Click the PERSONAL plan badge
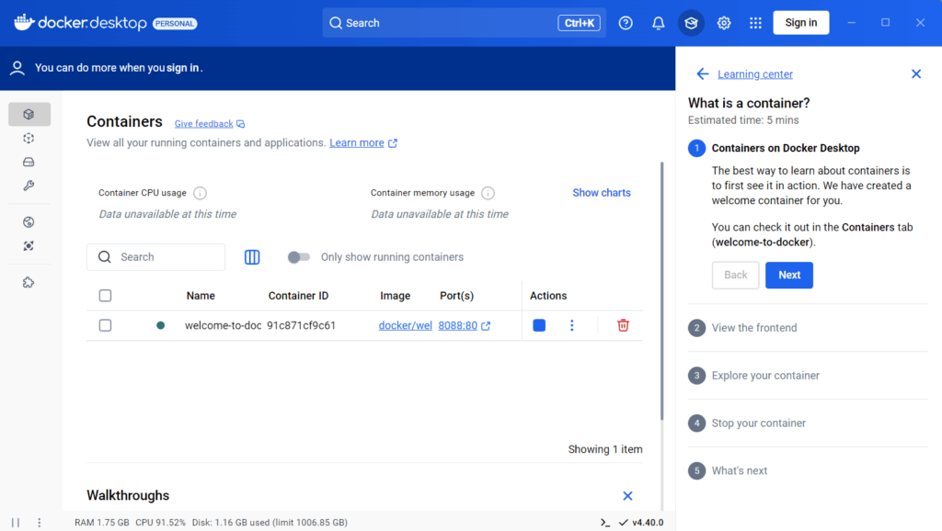This screenshot has height=531, width=942. tap(175, 23)
